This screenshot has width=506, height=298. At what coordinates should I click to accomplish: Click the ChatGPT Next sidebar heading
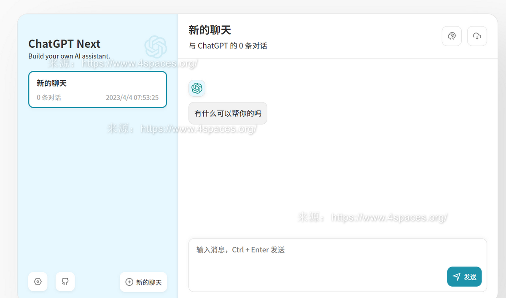tap(64, 44)
